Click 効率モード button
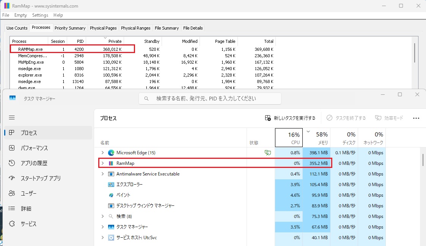 point(389,118)
